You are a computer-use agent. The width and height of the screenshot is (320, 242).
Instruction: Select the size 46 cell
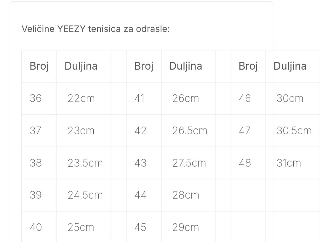coord(245,98)
